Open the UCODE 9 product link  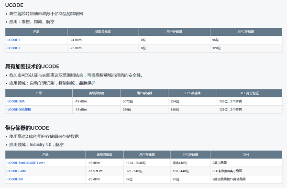click(x=14, y=40)
